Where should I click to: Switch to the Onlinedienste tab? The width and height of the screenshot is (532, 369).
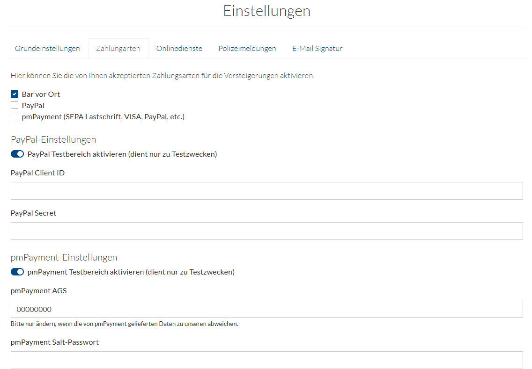click(179, 49)
